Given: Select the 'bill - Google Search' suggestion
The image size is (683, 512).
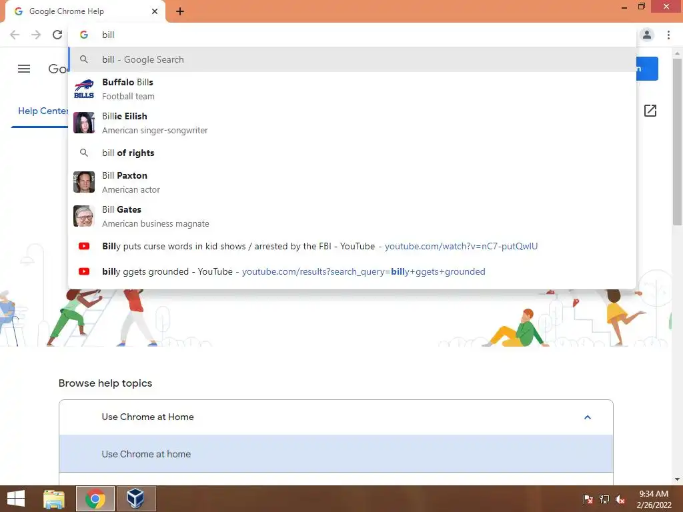Looking at the screenshot, I should pyautogui.click(x=352, y=59).
